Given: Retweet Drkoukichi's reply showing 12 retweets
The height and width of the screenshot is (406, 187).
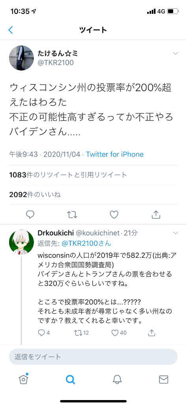Looking at the screenshot, I should [81, 333].
